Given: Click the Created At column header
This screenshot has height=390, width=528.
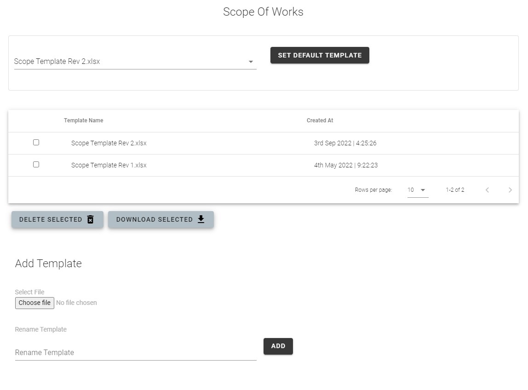Looking at the screenshot, I should pyautogui.click(x=320, y=120).
